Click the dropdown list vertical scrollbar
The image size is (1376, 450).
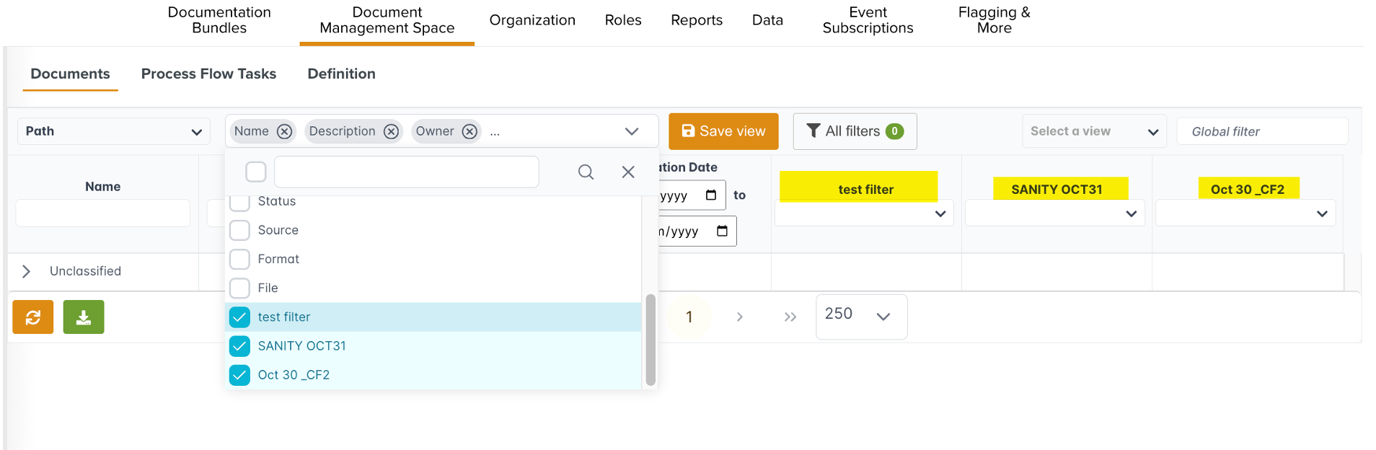point(650,339)
